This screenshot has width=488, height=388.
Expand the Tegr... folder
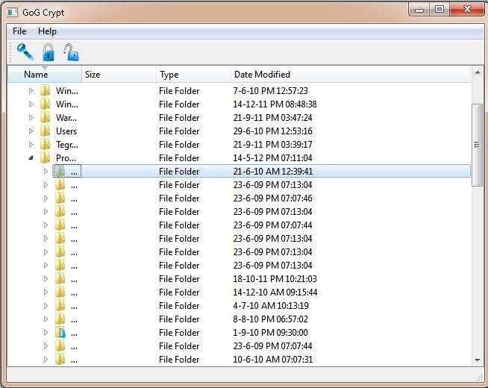coord(31,144)
